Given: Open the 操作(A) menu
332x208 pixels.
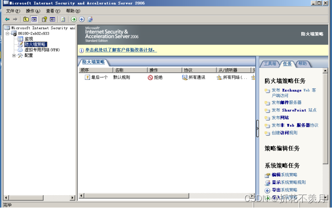Looking at the screenshot, I should pyautogui.click(x=33, y=11).
